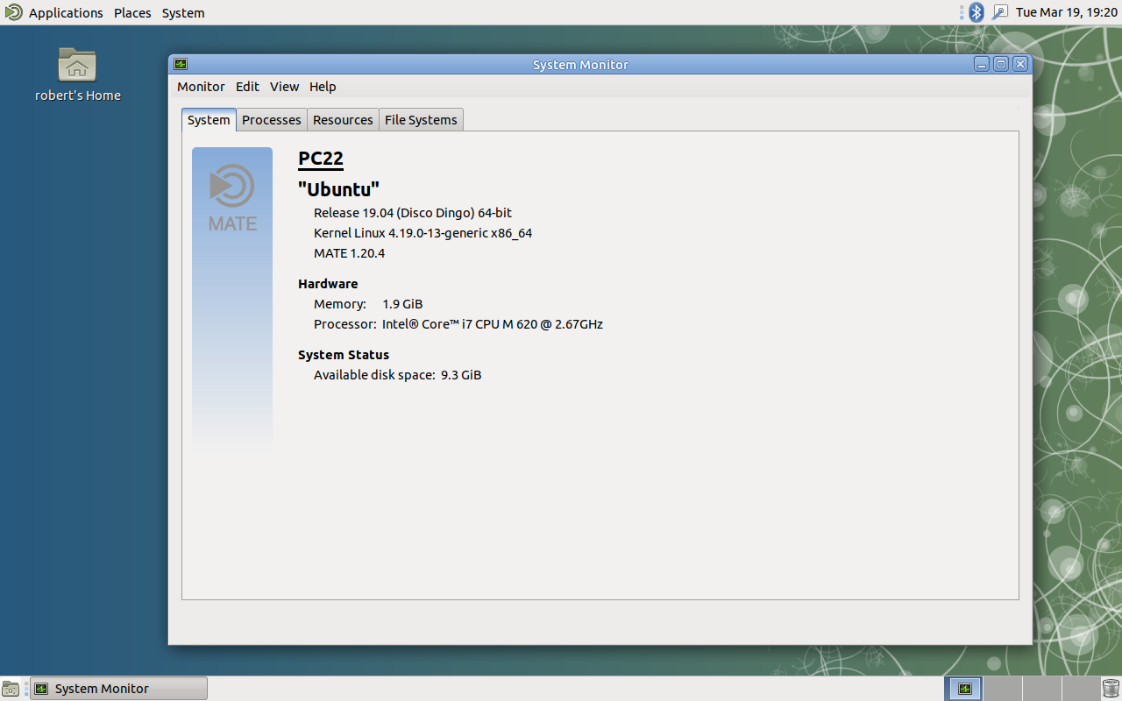Screen dimensions: 1122x701
Task: Open the Applications menu
Action: pyautogui.click(x=66, y=12)
